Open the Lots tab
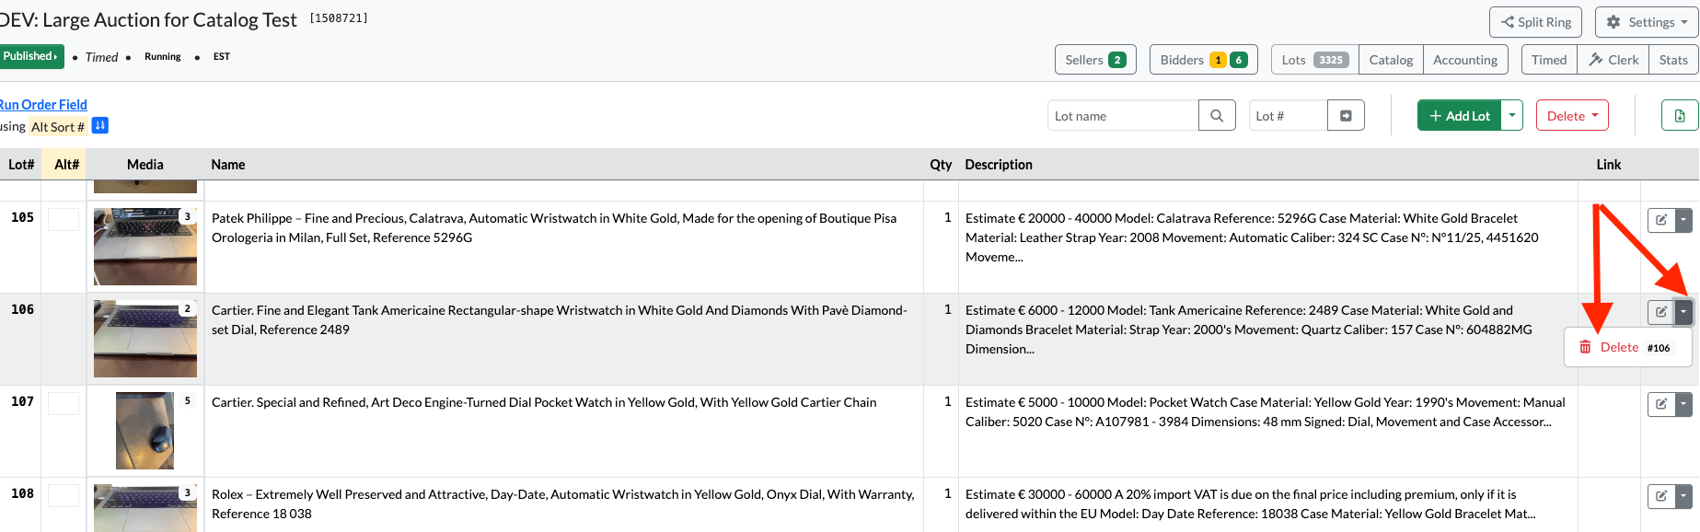This screenshot has width=1700, height=532. (1314, 60)
